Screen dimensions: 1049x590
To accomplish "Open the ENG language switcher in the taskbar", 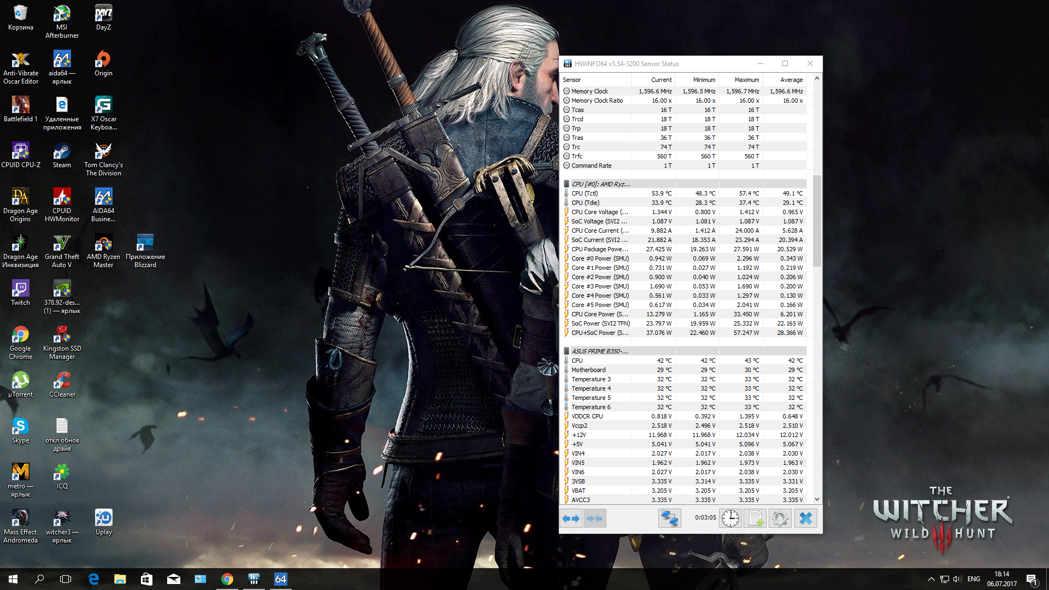I will click(973, 579).
